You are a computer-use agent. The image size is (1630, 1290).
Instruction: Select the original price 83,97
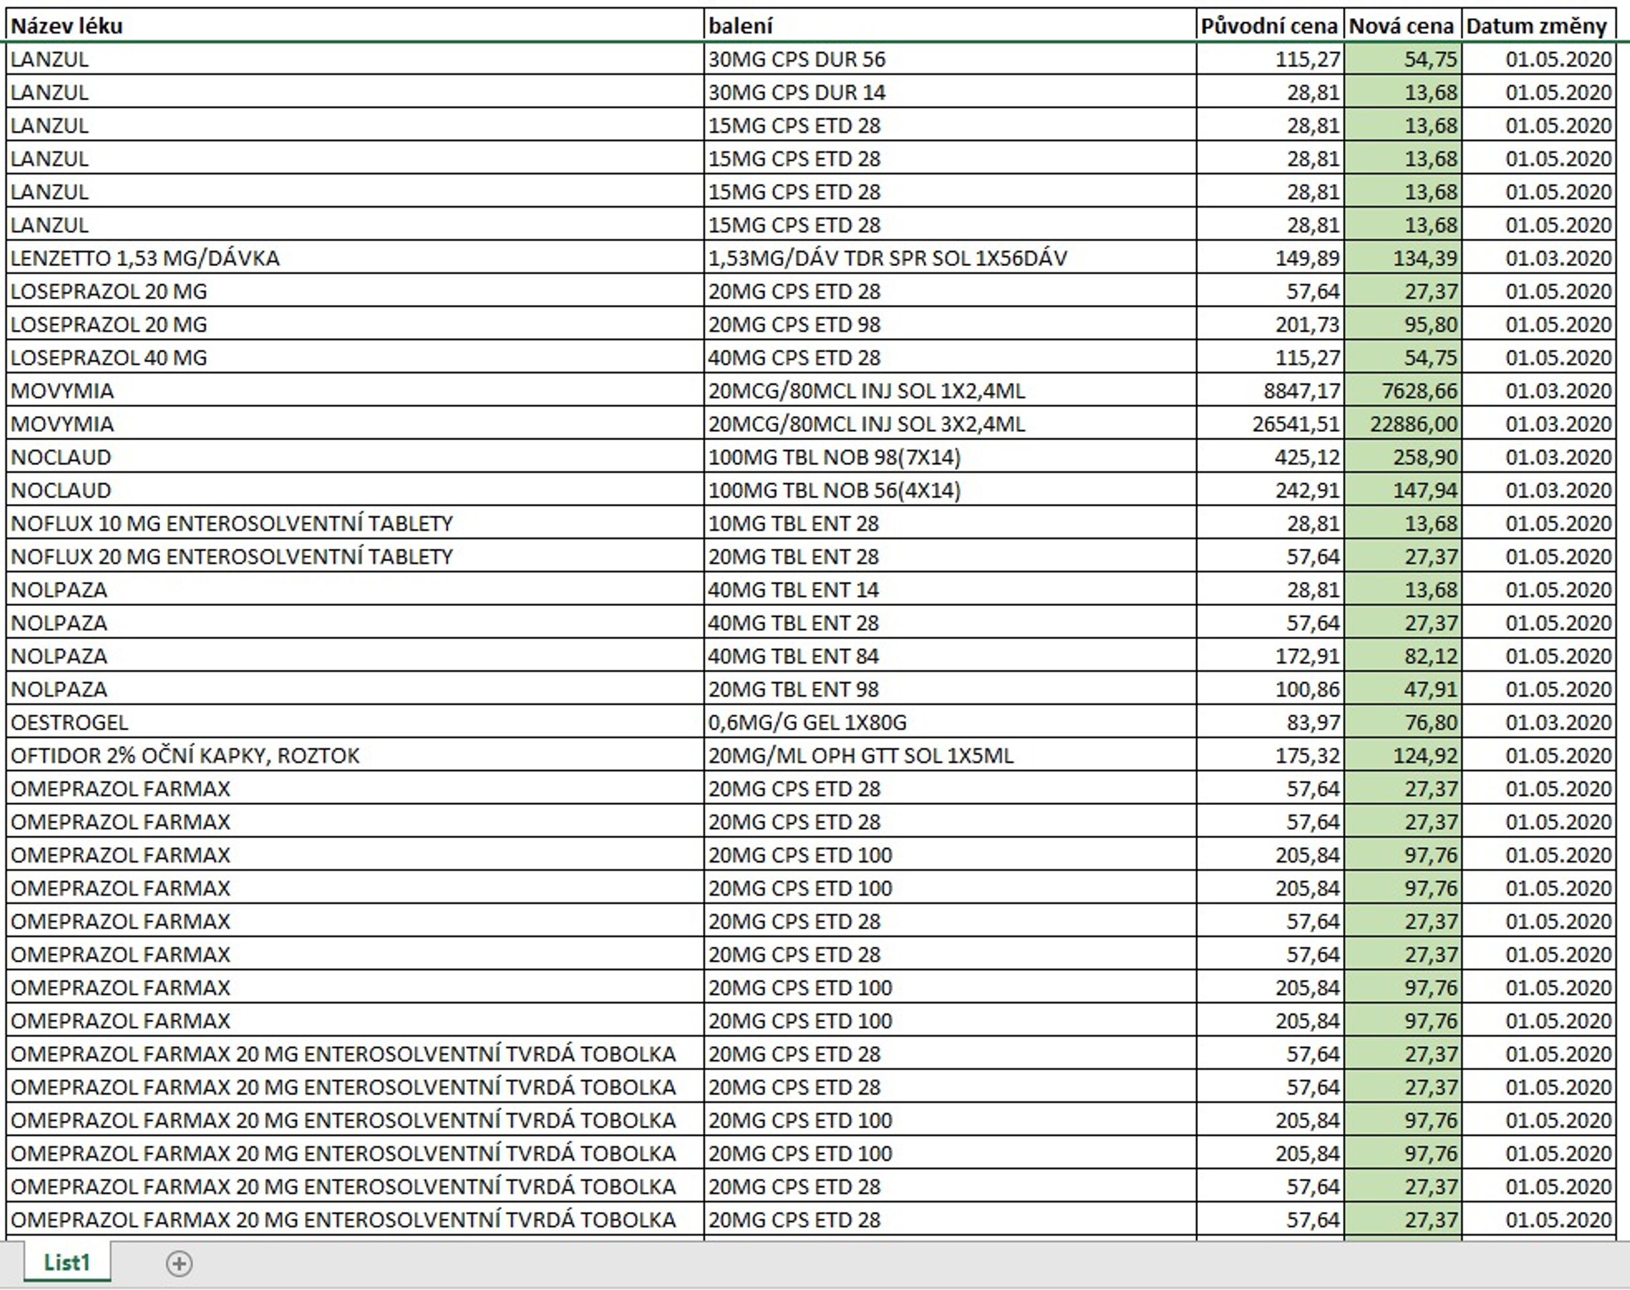point(1271,723)
